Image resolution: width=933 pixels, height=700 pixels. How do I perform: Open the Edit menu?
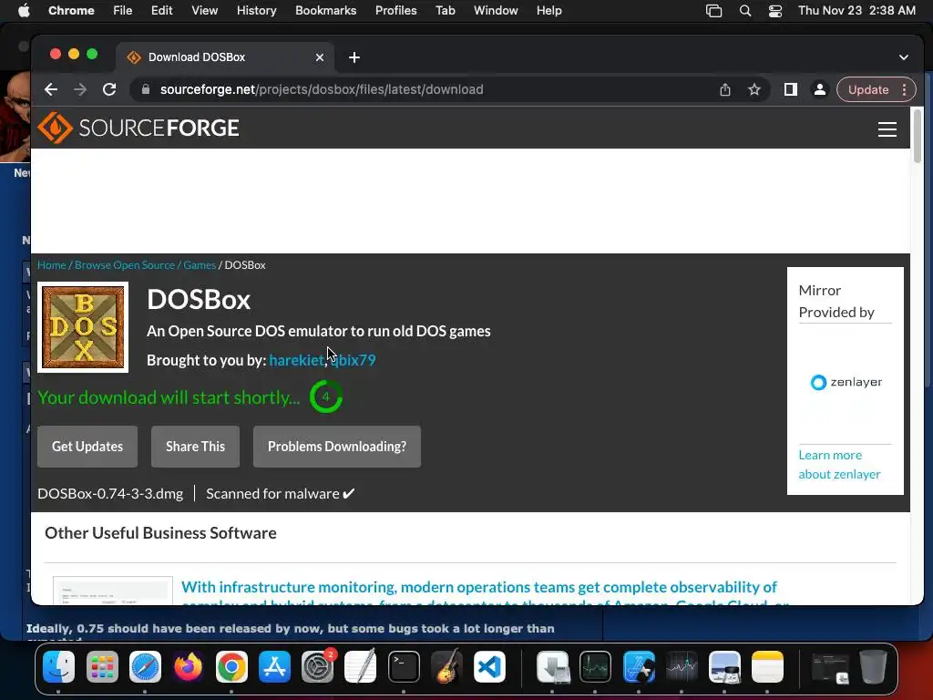[x=161, y=11]
